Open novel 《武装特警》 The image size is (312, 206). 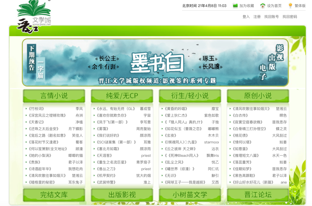[x=106, y=182]
